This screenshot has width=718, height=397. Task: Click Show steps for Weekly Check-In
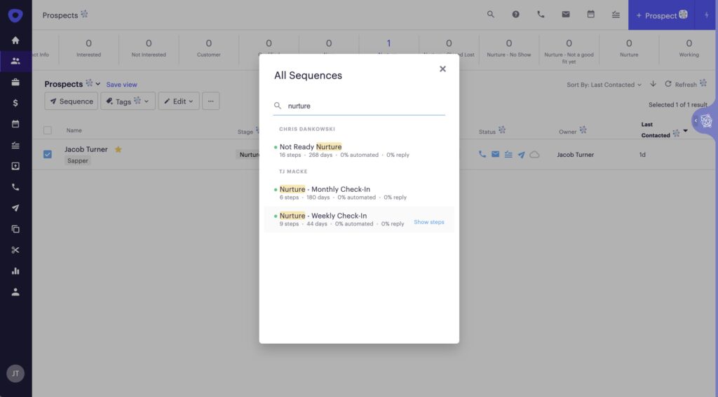click(429, 222)
